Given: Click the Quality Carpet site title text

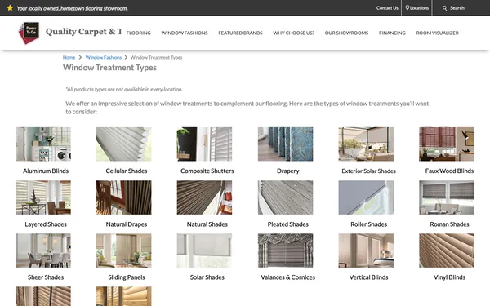Looking at the screenshot, I should click(x=83, y=32).
